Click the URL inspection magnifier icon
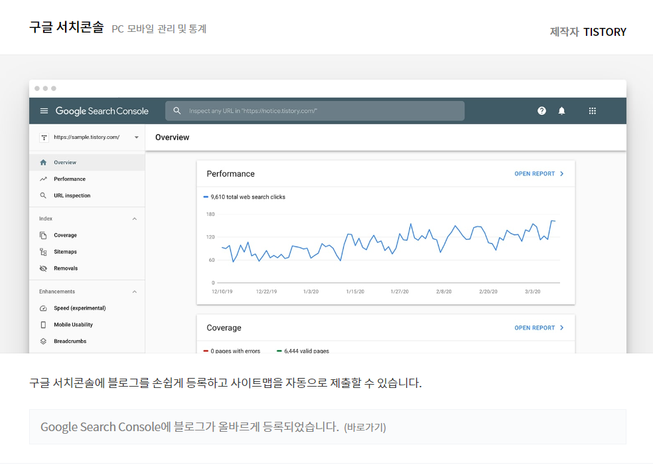The width and height of the screenshot is (653, 469). point(43,195)
